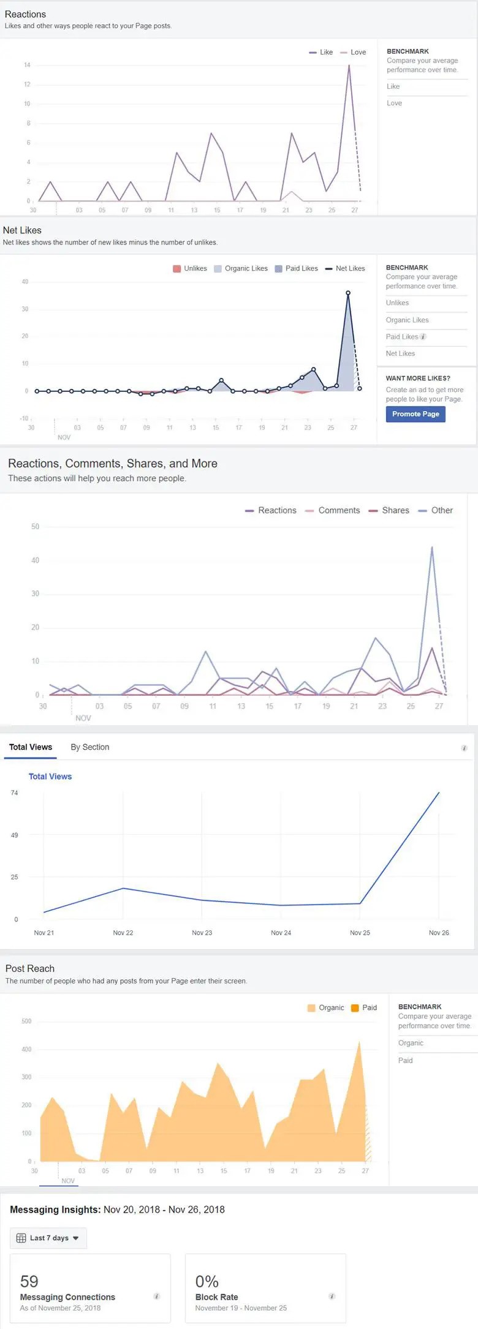Toggle the Love benchmark in Reactions
478x1329 pixels.
point(395,103)
